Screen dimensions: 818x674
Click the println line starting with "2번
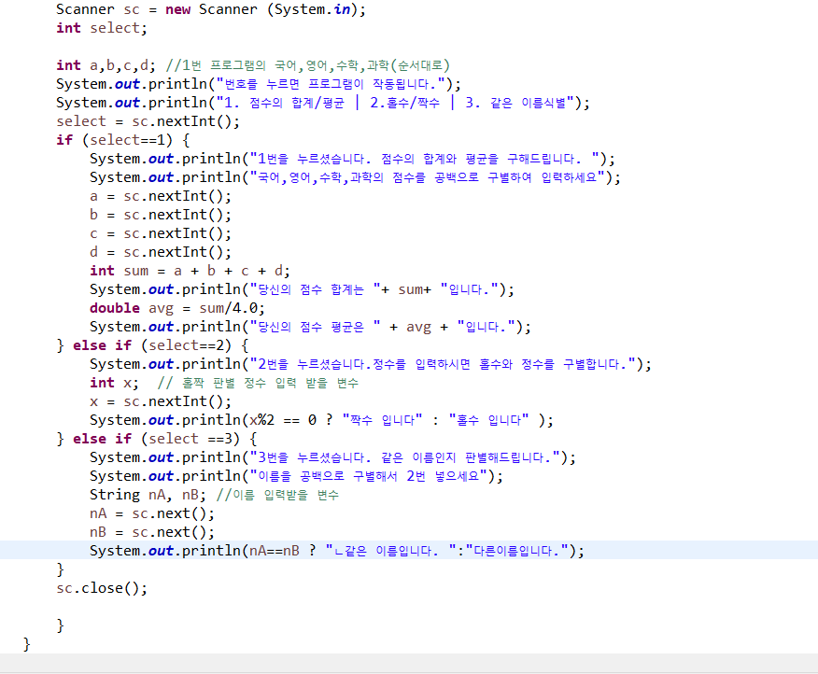pos(371,364)
